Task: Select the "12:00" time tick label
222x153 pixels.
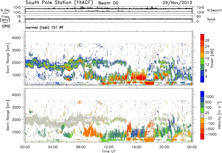Action: [109, 147]
